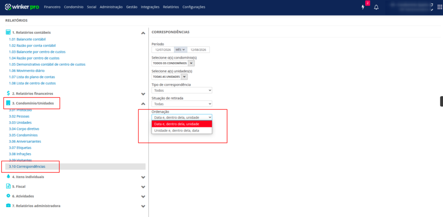Image resolution: width=443 pixels, height=217 pixels.
Task: Open the notifications bell icon
Action: tap(376, 7)
